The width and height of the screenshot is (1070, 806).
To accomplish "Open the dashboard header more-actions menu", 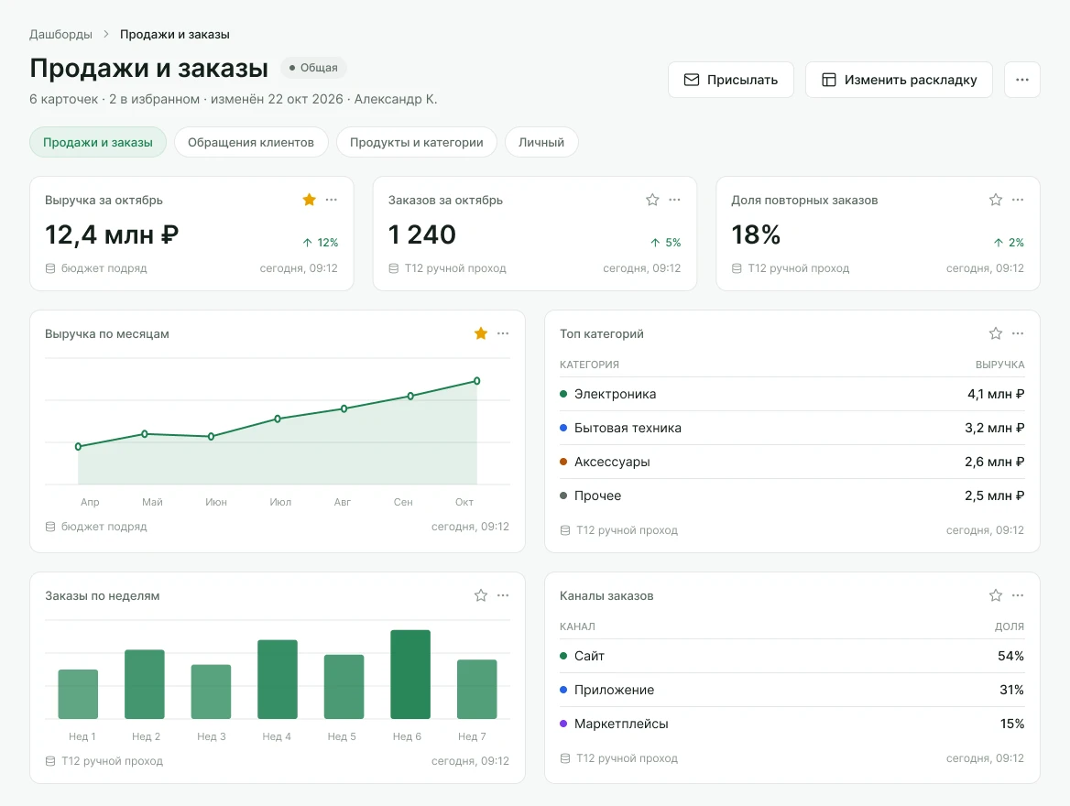I will pos(1022,80).
